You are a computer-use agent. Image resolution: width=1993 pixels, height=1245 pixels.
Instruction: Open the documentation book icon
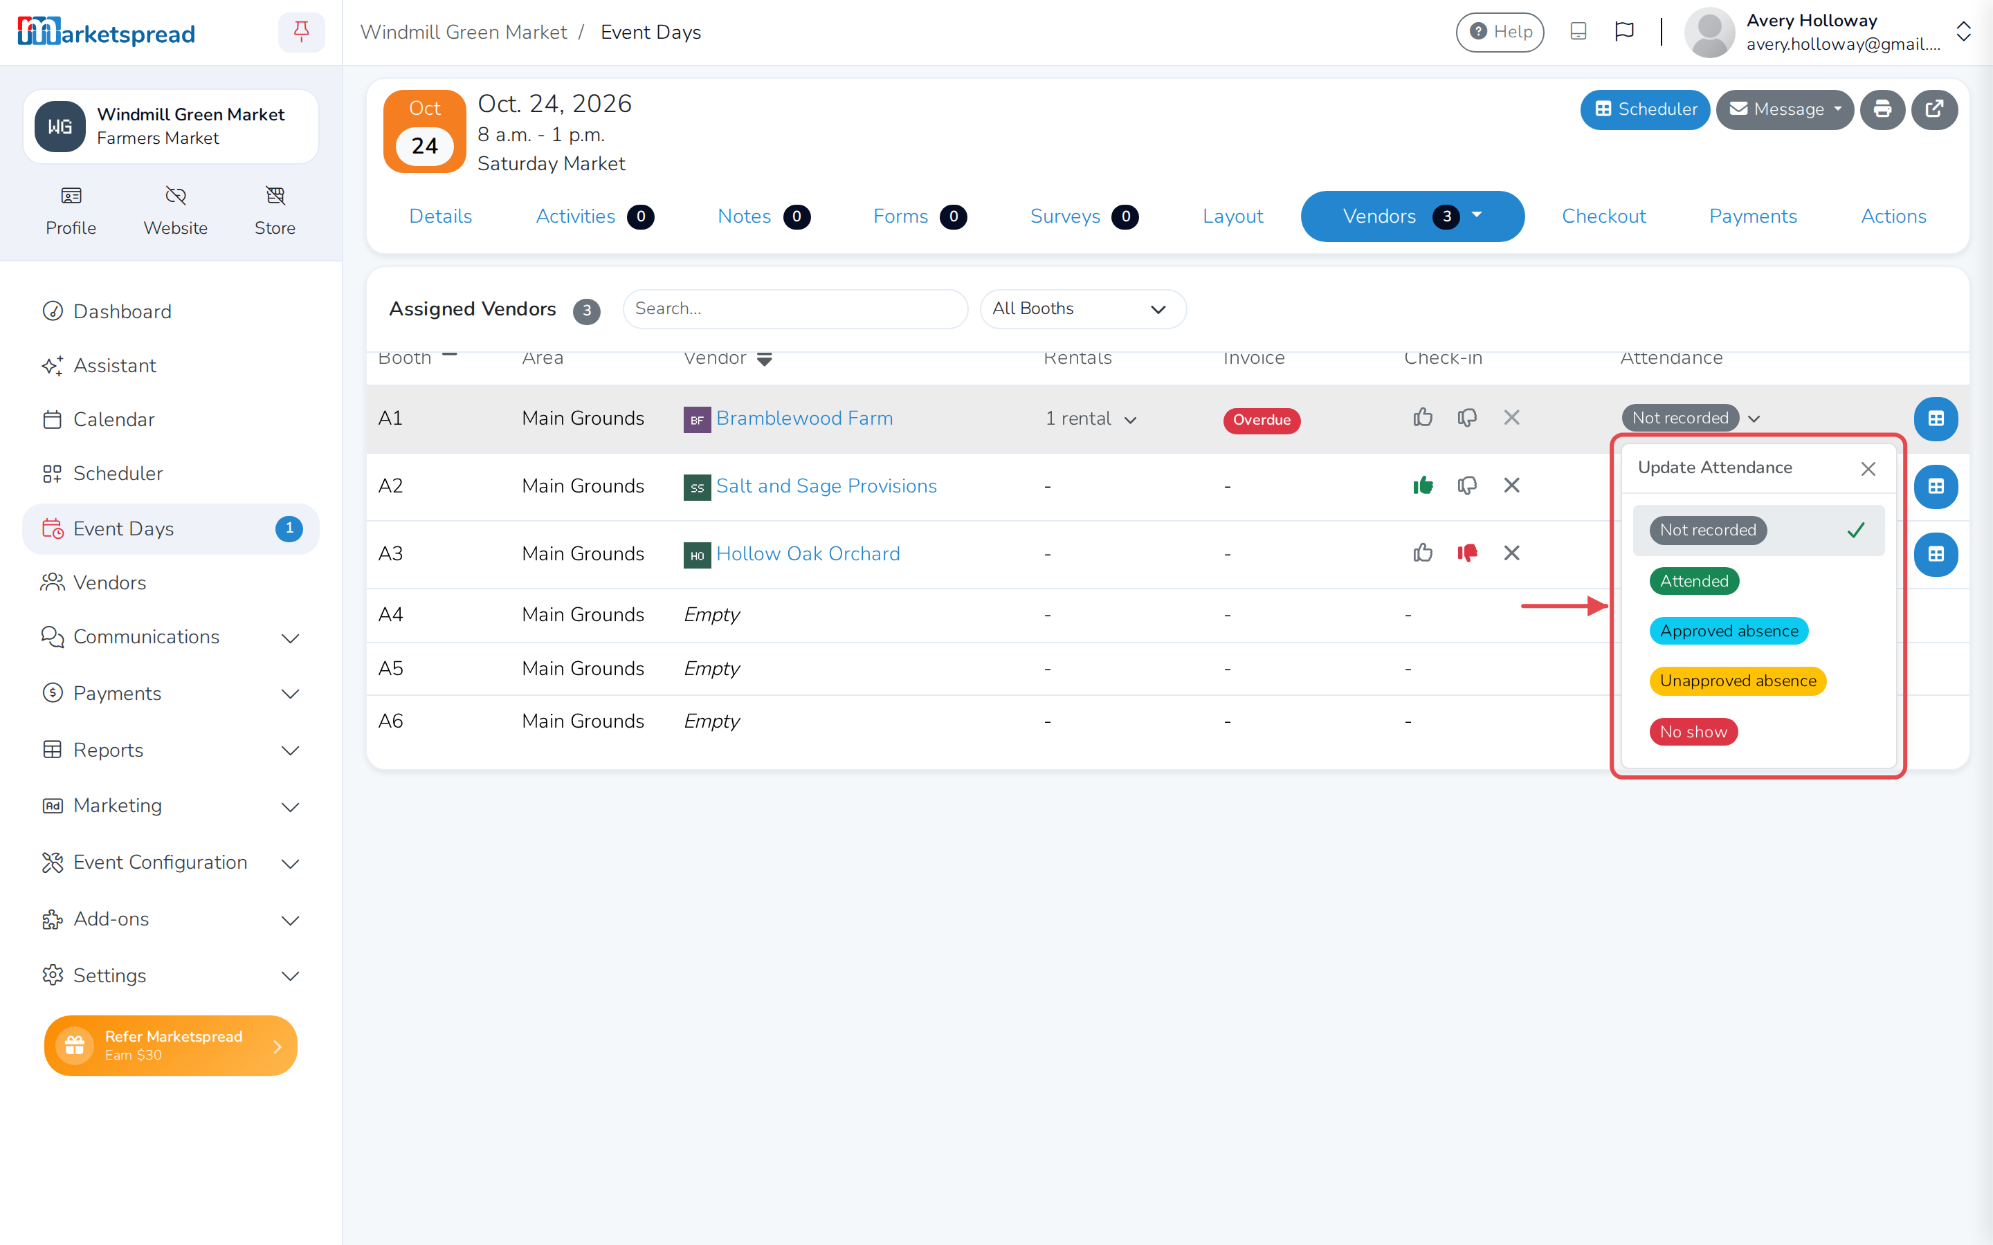click(x=1578, y=31)
